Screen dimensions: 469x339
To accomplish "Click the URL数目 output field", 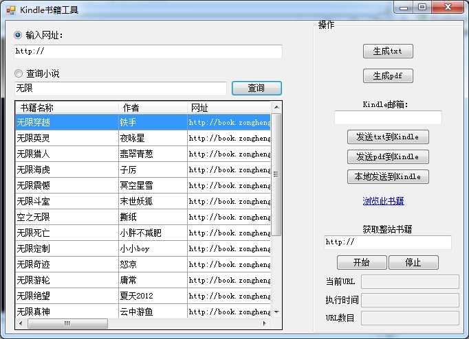I will tap(410, 318).
